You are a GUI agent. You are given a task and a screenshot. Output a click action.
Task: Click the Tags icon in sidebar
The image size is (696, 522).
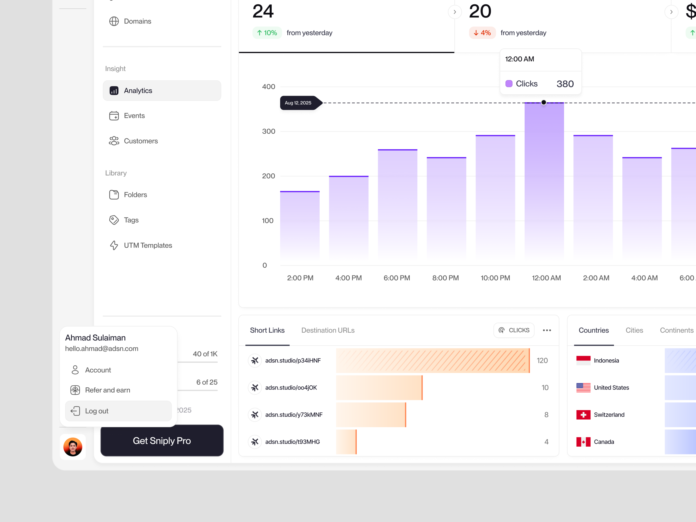pyautogui.click(x=114, y=220)
